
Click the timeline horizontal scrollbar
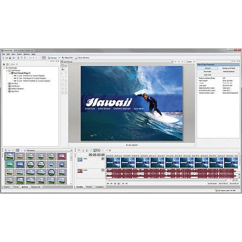[167, 180]
